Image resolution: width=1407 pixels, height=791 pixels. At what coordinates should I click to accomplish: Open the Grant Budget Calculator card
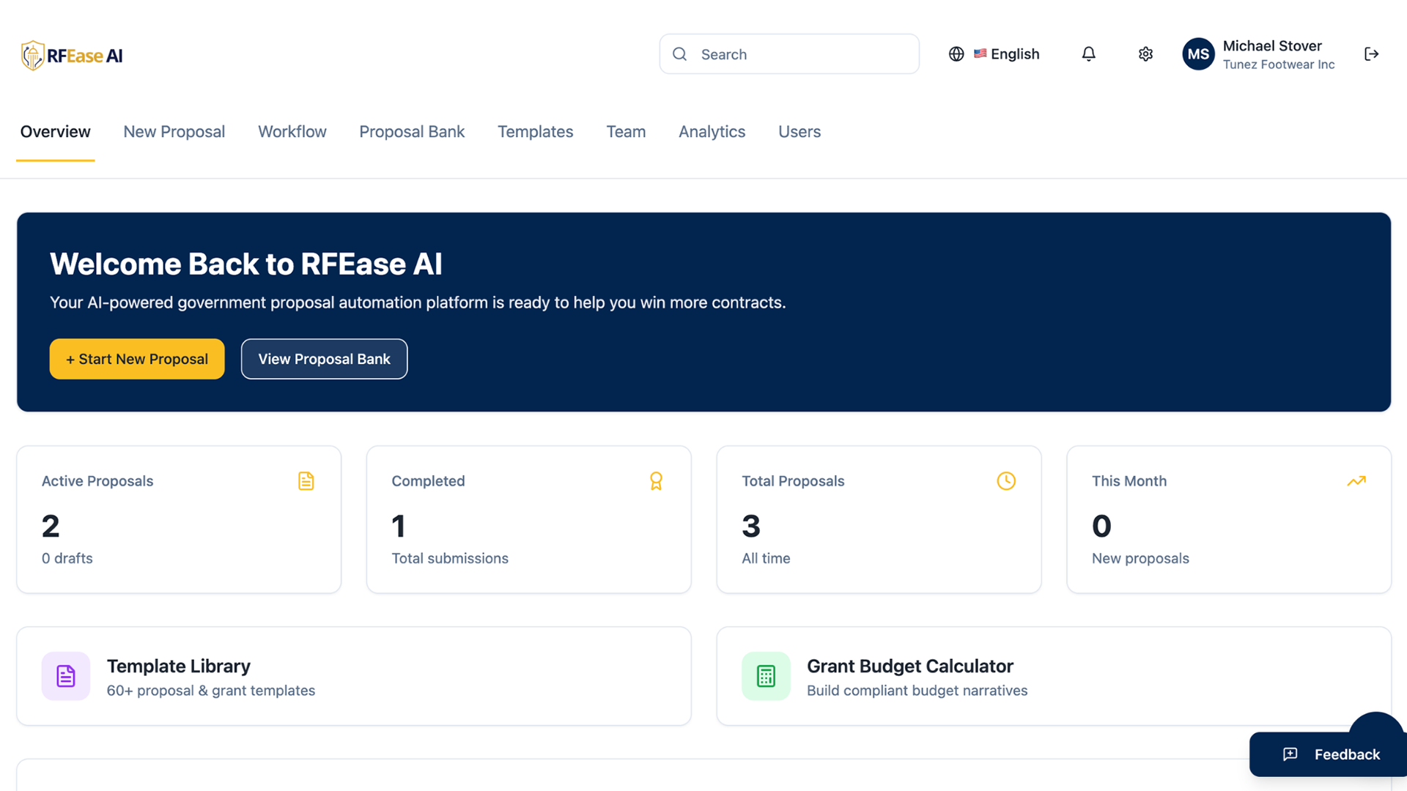(x=1054, y=676)
